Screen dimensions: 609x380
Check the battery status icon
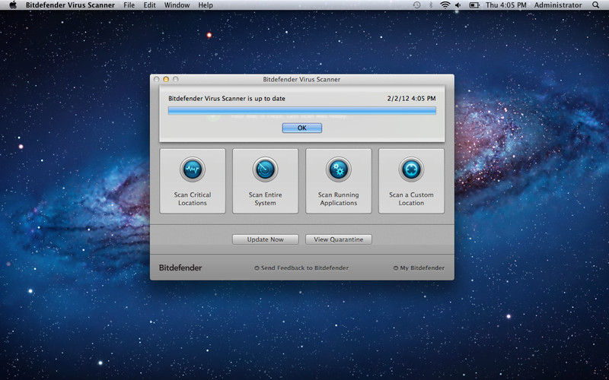tap(474, 5)
